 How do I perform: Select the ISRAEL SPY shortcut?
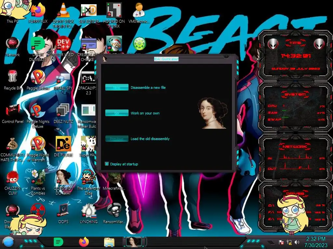point(63,80)
